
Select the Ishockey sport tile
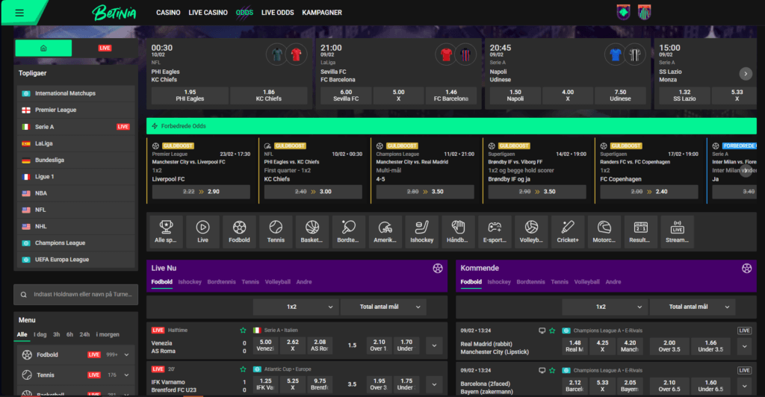coord(421,231)
